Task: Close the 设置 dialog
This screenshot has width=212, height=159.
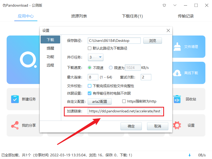Action: pyautogui.click(x=168, y=30)
